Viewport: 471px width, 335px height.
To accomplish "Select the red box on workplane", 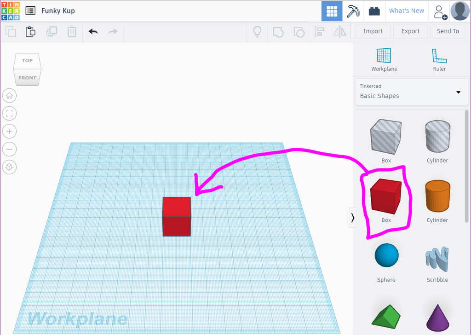I will point(177,217).
